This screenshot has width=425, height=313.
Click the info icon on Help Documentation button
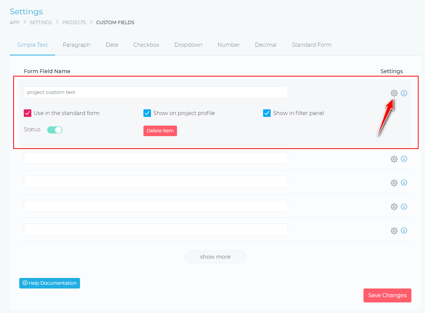pos(25,283)
